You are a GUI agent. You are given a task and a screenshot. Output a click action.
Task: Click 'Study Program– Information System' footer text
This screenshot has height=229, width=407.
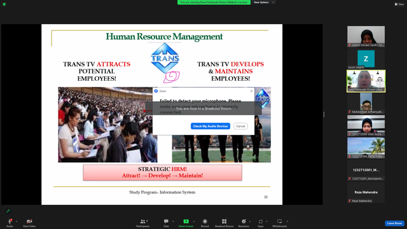tap(162, 192)
